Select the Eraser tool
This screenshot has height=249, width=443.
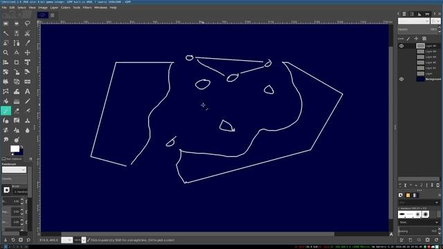point(17,111)
